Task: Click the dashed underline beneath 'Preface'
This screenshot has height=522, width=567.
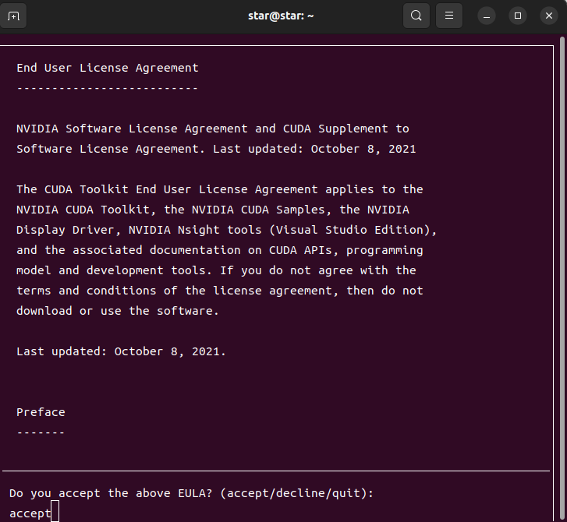Action: click(x=41, y=432)
